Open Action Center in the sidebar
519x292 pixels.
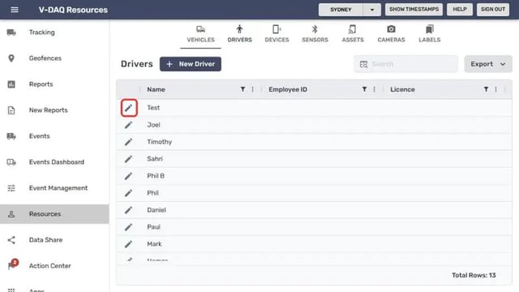coord(54,266)
